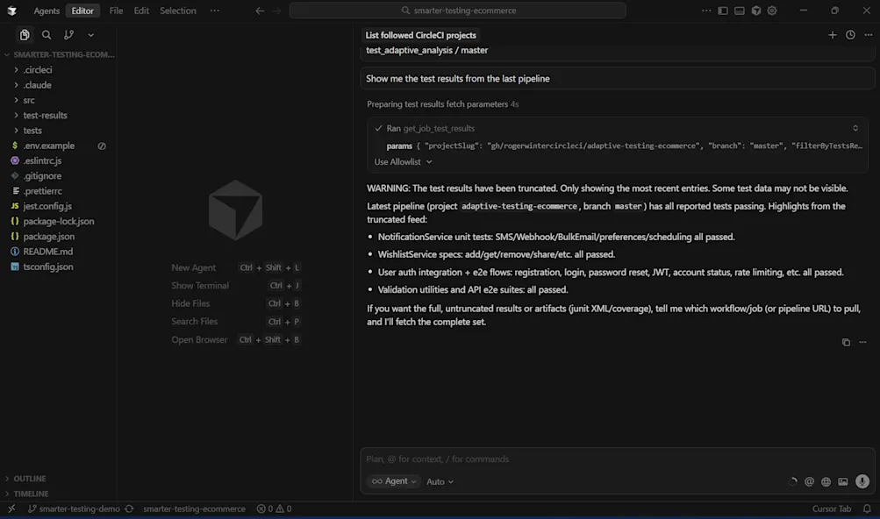Collapse the SMARTER-TESTING-ECOM root folder
880x519 pixels.
pyautogui.click(x=59, y=54)
